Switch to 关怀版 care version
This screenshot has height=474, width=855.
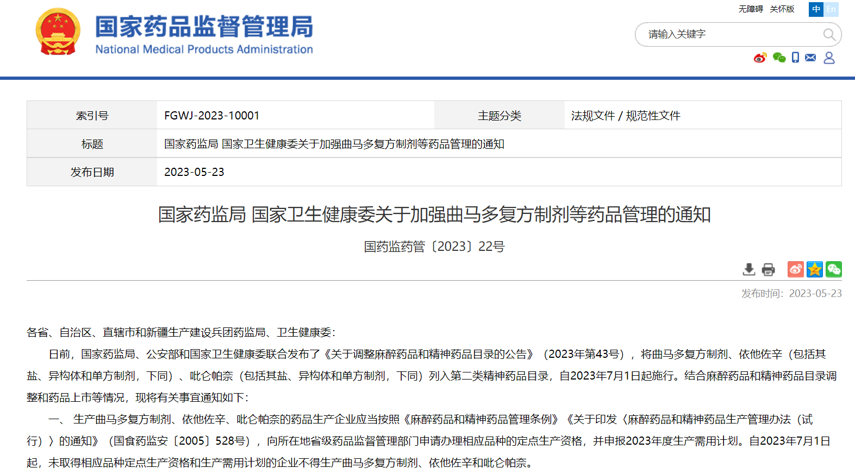(782, 9)
